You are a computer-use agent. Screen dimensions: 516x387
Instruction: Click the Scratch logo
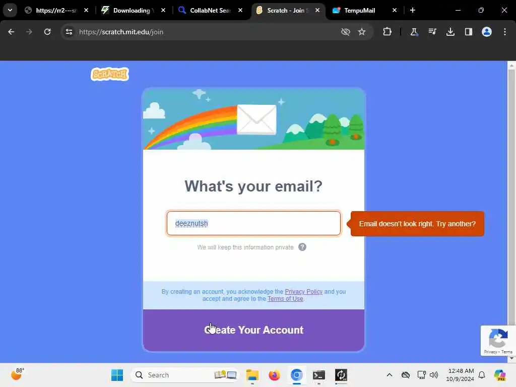tap(109, 74)
